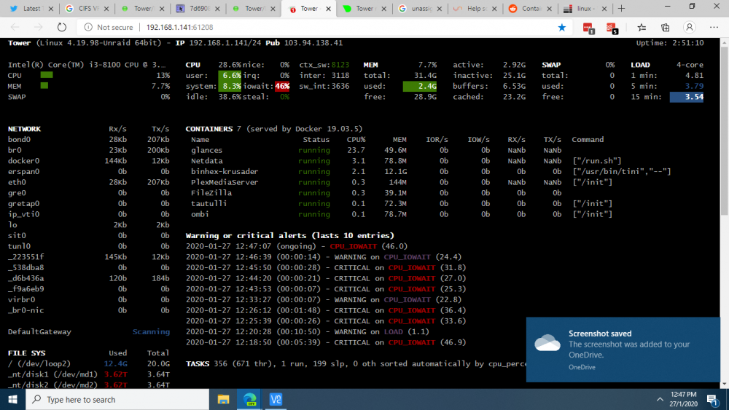Click the first red extension icon with badge 1

pos(588,28)
